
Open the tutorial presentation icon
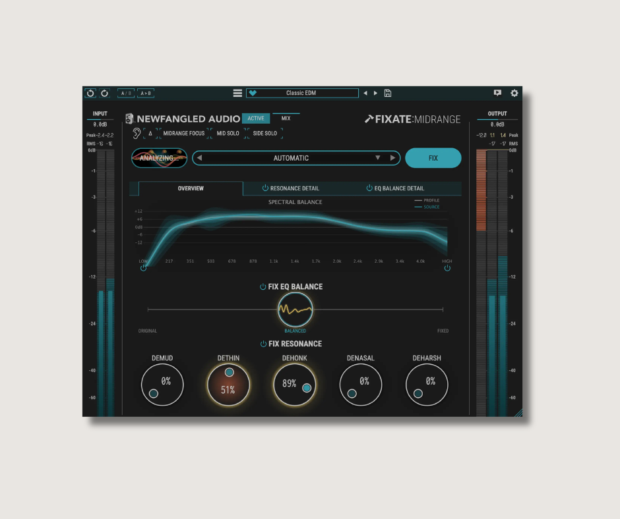click(x=497, y=93)
